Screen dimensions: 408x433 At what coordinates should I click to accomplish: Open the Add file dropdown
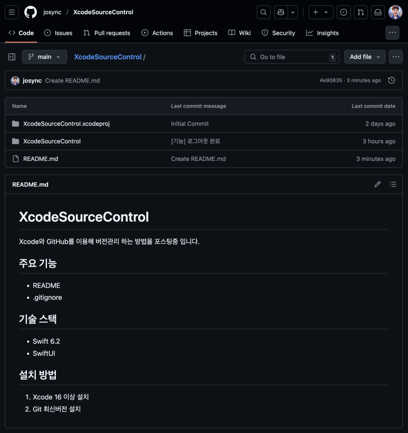click(x=365, y=57)
